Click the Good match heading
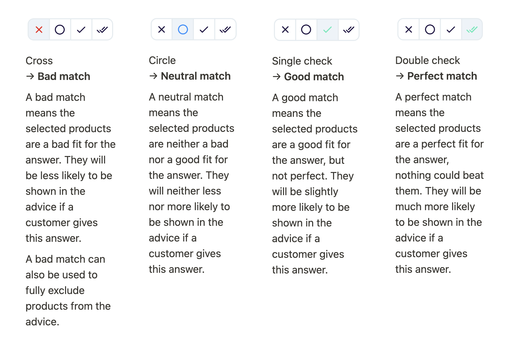The height and width of the screenshot is (342, 508). (x=314, y=77)
